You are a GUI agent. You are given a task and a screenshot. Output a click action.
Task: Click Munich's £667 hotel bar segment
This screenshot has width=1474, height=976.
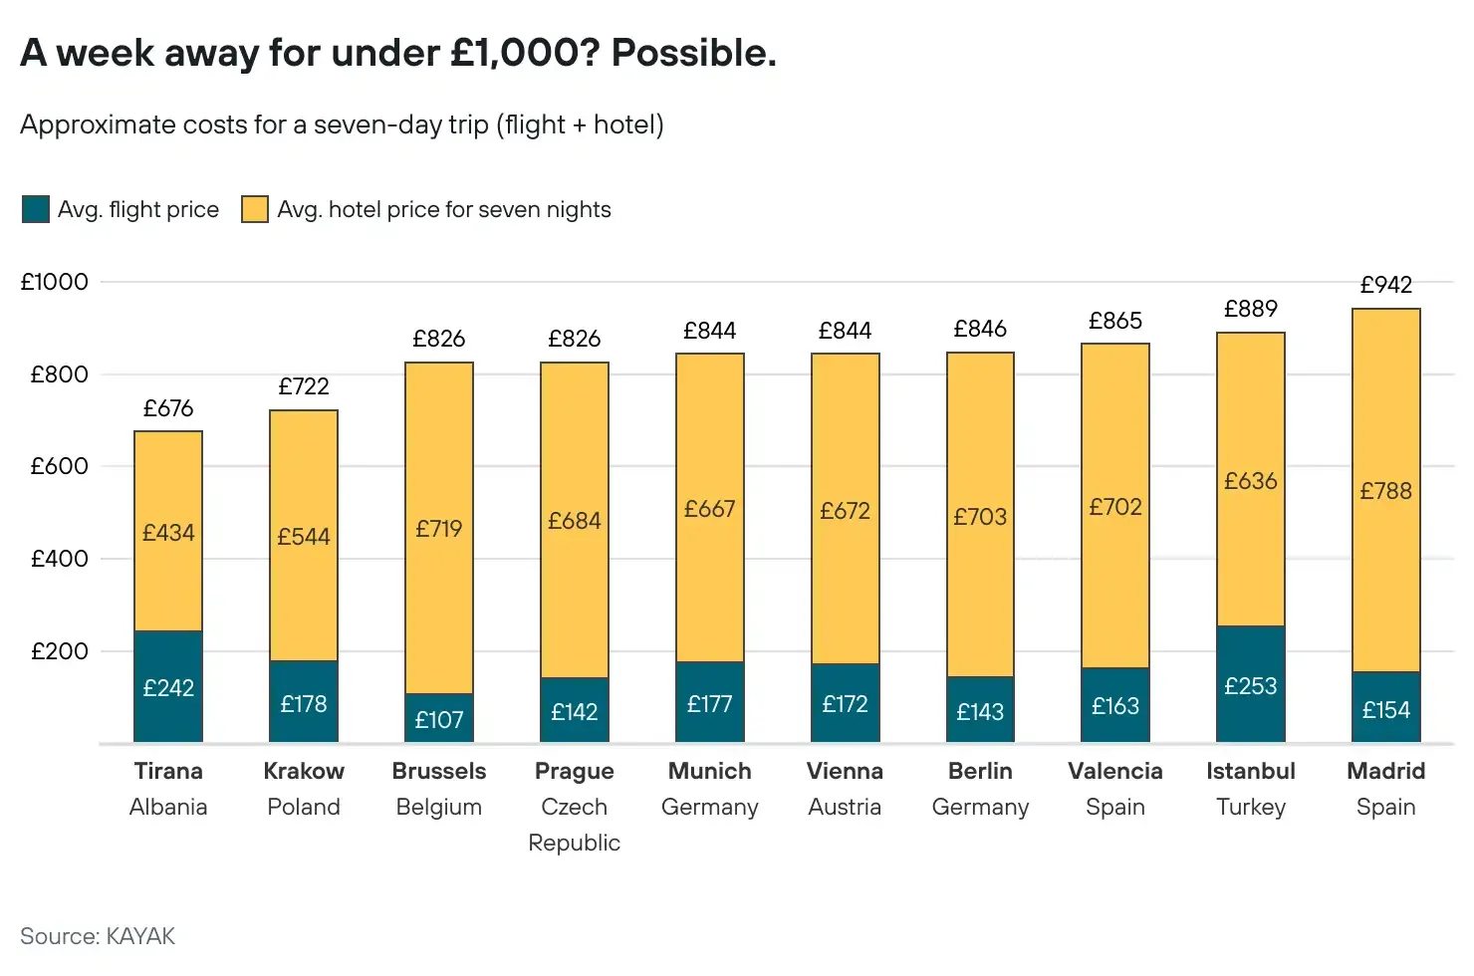(x=710, y=508)
